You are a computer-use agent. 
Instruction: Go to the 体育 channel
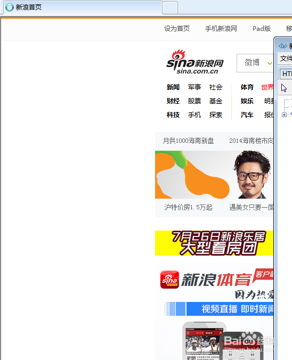247,87
